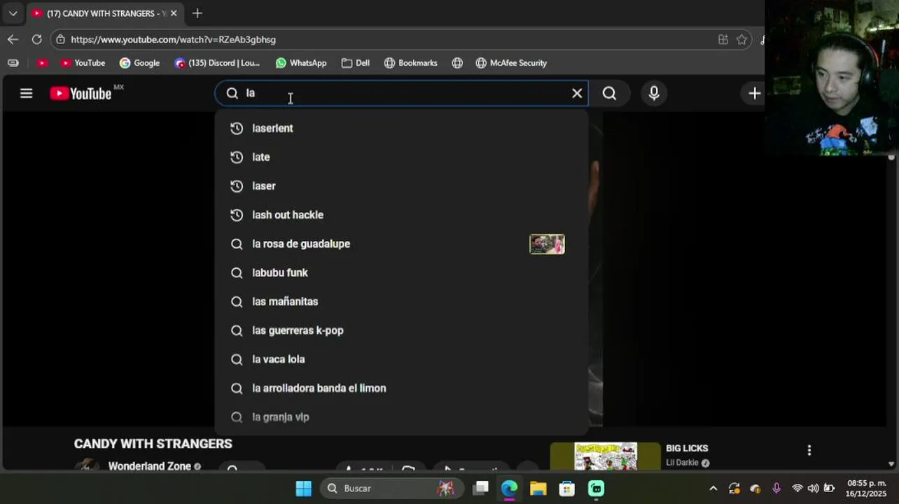Open the tab actions dropdown arrow
Screen dimensions: 899x504
13,13
